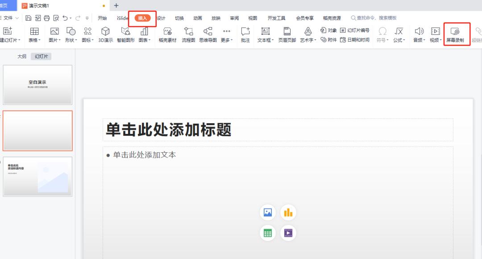The width and height of the screenshot is (482, 259).
Task: Start 屏幕录制 screen recording
Action: (x=457, y=34)
